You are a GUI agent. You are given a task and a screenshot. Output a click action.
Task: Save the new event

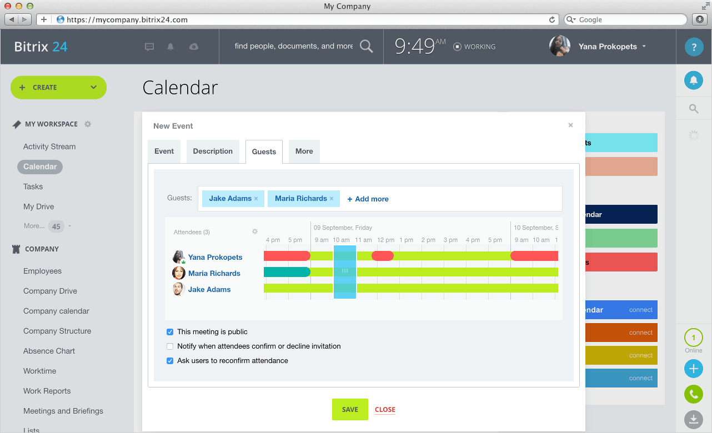(x=350, y=409)
